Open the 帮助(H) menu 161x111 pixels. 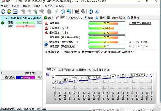click(x=60, y=6)
